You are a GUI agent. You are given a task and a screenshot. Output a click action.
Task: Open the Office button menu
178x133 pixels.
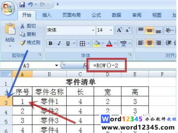pos(8,8)
